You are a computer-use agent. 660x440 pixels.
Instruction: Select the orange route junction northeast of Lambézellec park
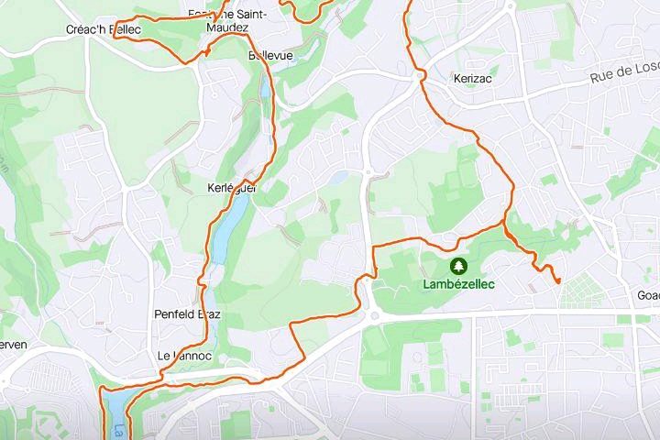504,222
